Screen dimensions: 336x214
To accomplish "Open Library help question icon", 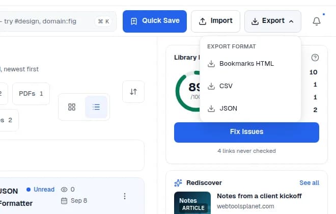I will pos(315,58).
